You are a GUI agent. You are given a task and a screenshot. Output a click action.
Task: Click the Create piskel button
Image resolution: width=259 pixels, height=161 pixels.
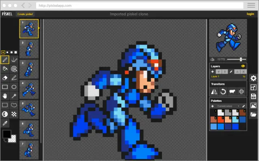click(25, 14)
